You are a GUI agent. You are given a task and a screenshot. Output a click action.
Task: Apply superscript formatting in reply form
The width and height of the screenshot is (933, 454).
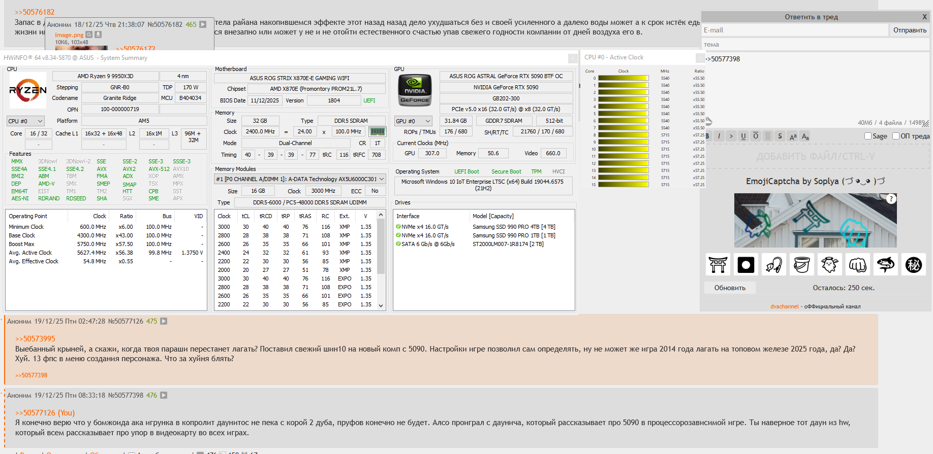pos(793,136)
